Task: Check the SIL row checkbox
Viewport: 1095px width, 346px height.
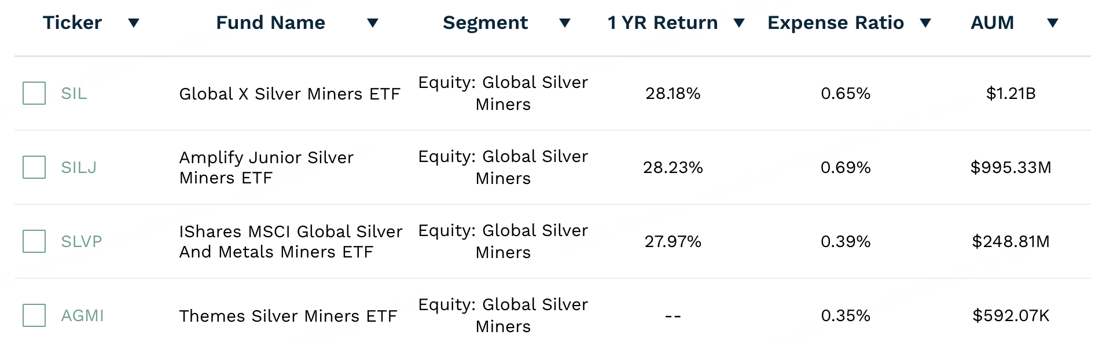Action: [x=34, y=93]
